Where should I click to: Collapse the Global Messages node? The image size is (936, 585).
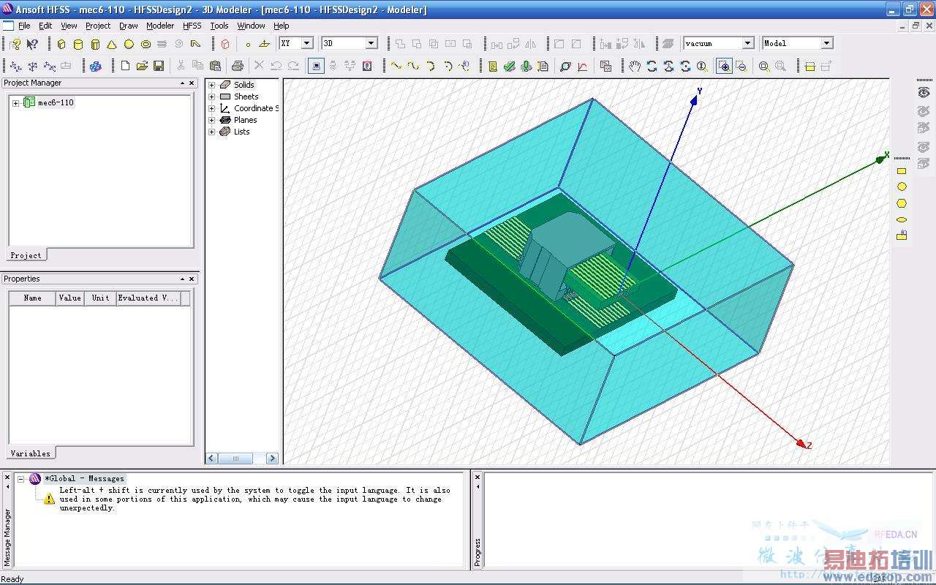pos(20,479)
